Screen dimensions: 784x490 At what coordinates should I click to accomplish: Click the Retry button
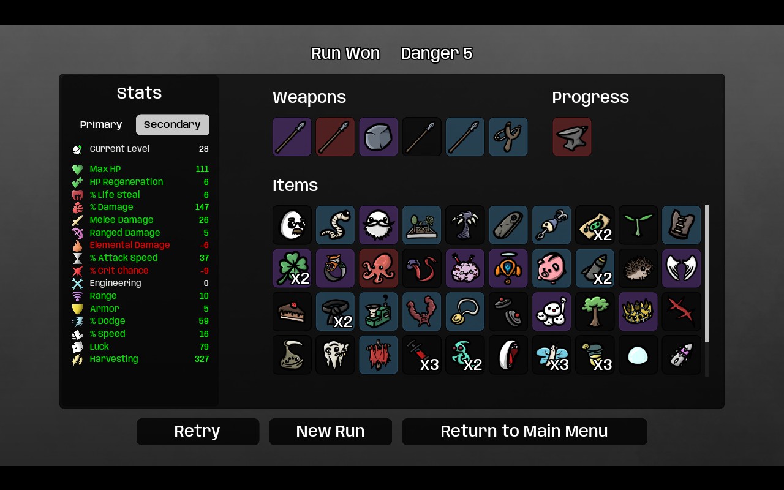(x=198, y=432)
